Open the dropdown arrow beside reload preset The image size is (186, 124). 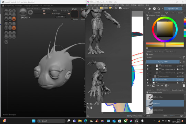pyautogui.click(x=162, y=9)
